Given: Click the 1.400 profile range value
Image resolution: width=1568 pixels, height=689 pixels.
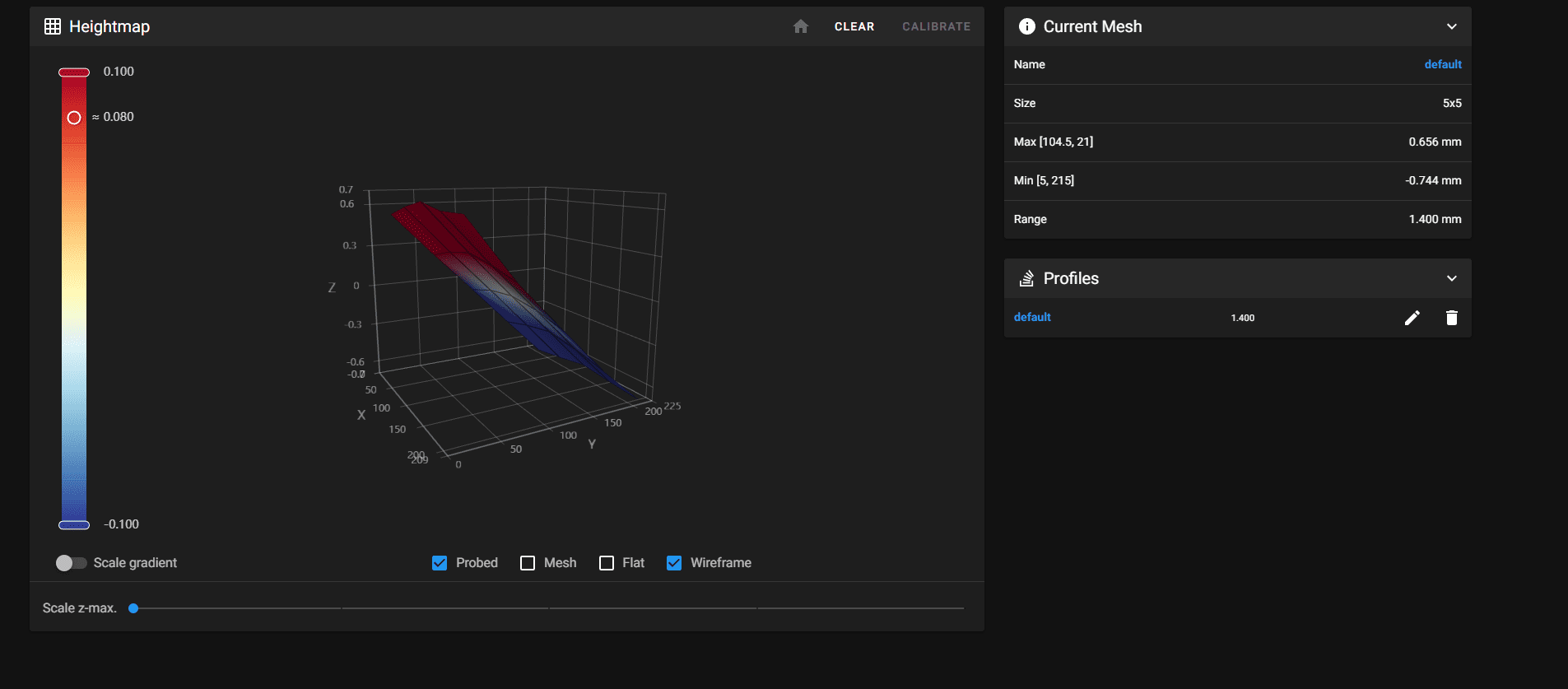Looking at the screenshot, I should tap(1243, 318).
